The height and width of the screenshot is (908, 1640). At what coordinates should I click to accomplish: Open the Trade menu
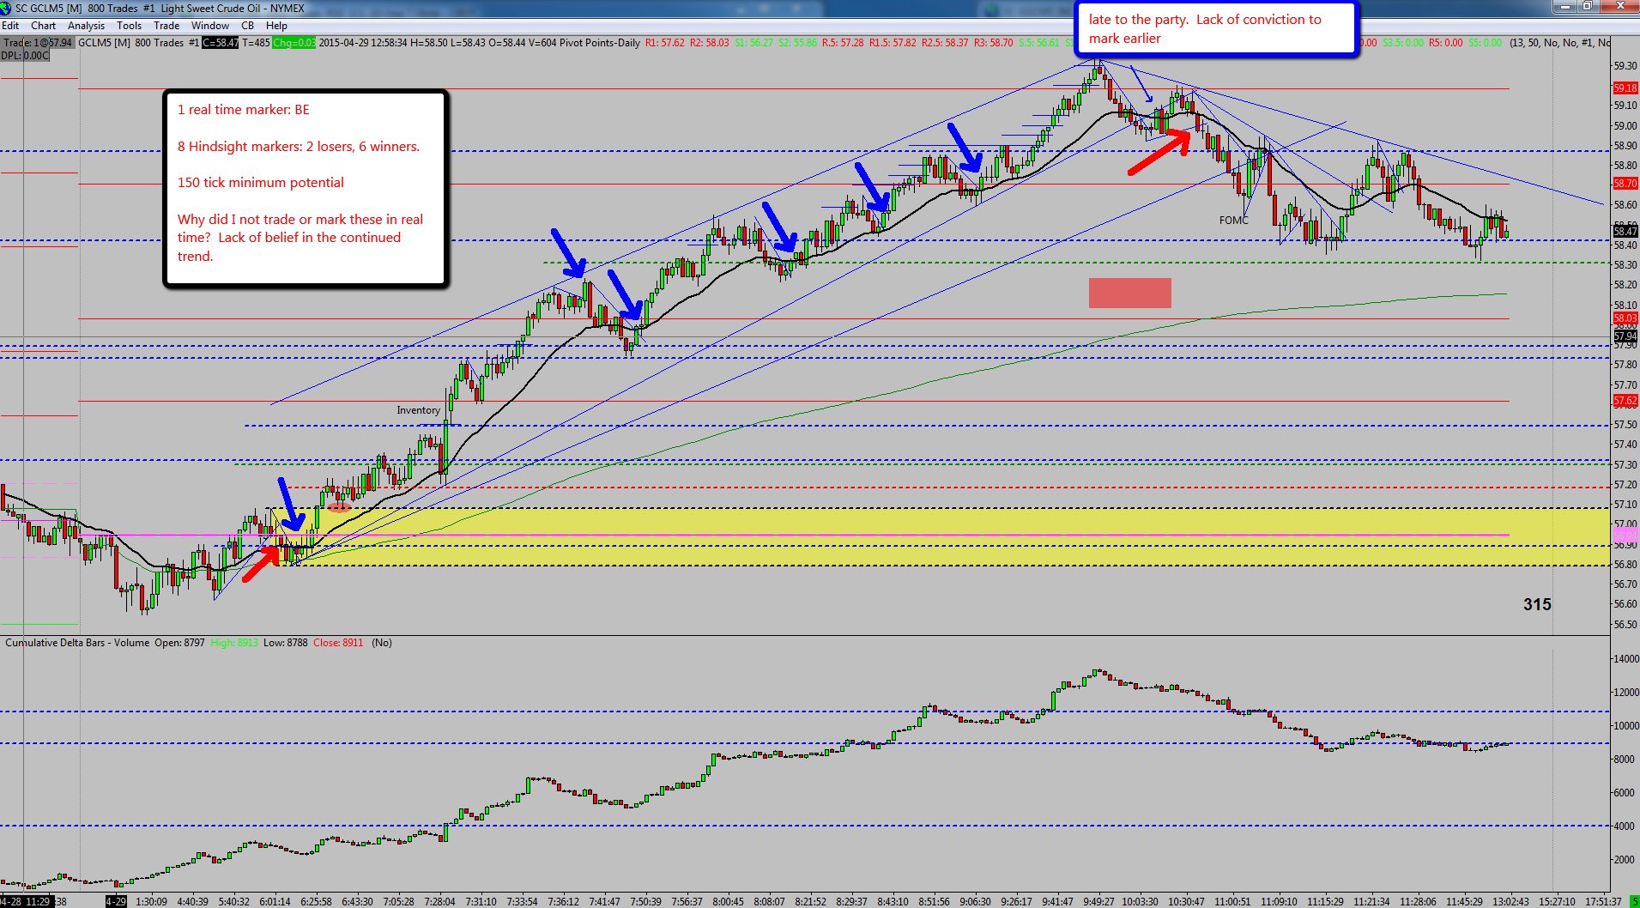pos(166,26)
